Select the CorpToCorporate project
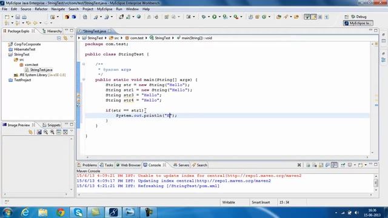This screenshot has height=218, width=388. coord(24,44)
